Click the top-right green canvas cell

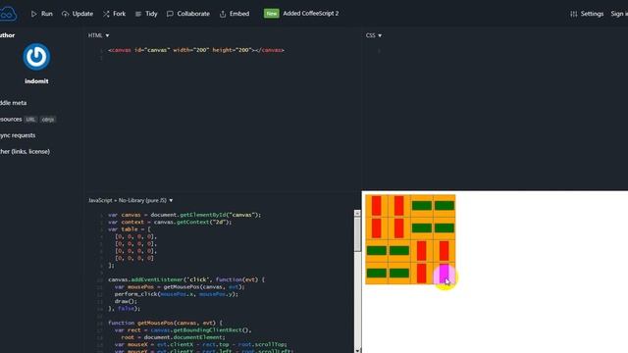pyautogui.click(x=445, y=206)
